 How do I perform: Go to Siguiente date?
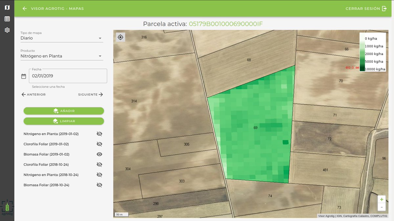point(91,95)
